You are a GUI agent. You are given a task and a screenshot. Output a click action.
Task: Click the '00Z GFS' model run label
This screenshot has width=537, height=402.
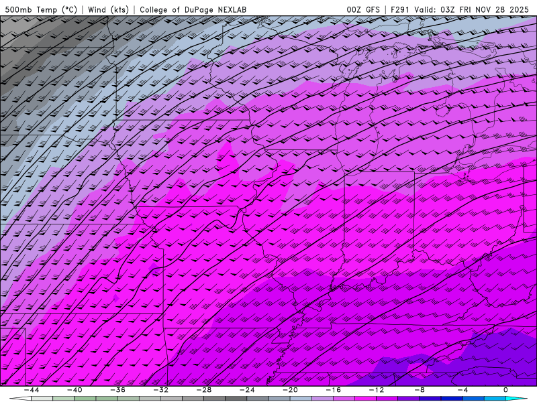363,9
